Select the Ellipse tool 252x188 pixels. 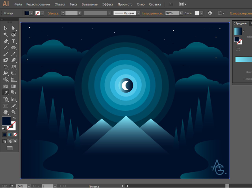(13, 48)
